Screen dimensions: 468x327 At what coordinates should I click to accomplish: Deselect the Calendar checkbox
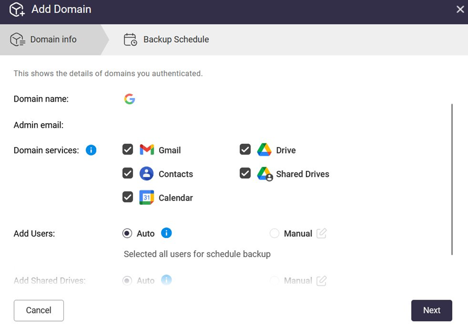pos(128,197)
